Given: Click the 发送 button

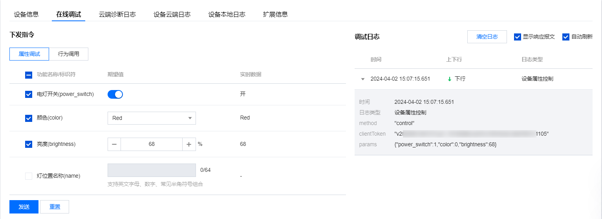Looking at the screenshot, I should [24, 207].
